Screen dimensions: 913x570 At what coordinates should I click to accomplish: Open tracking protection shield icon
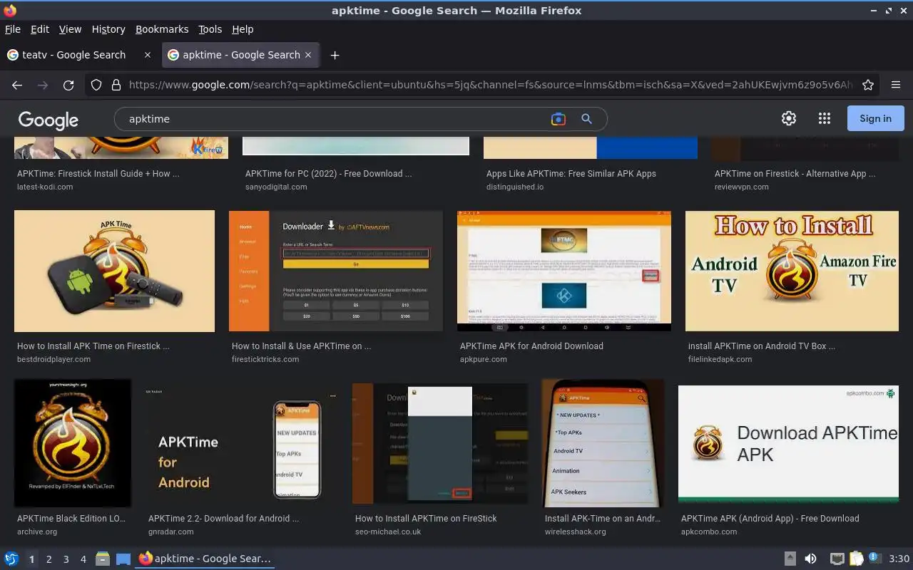point(96,85)
